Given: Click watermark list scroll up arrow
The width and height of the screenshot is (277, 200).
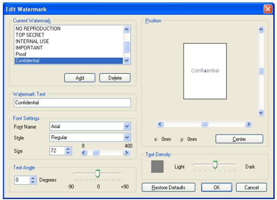Looking at the screenshot, I should click(127, 29).
